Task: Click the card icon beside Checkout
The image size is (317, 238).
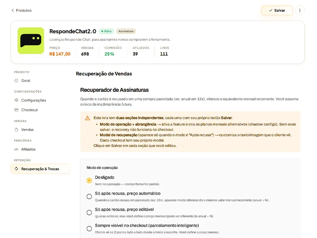Action: pos(16,110)
